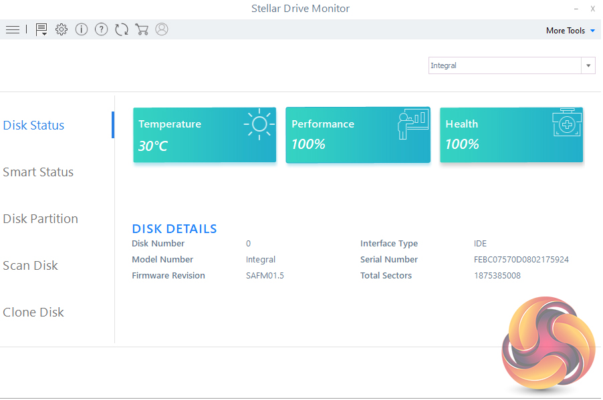Screen dimensions: 603x400
Task: Open settings via the gear icon
Action: click(62, 29)
